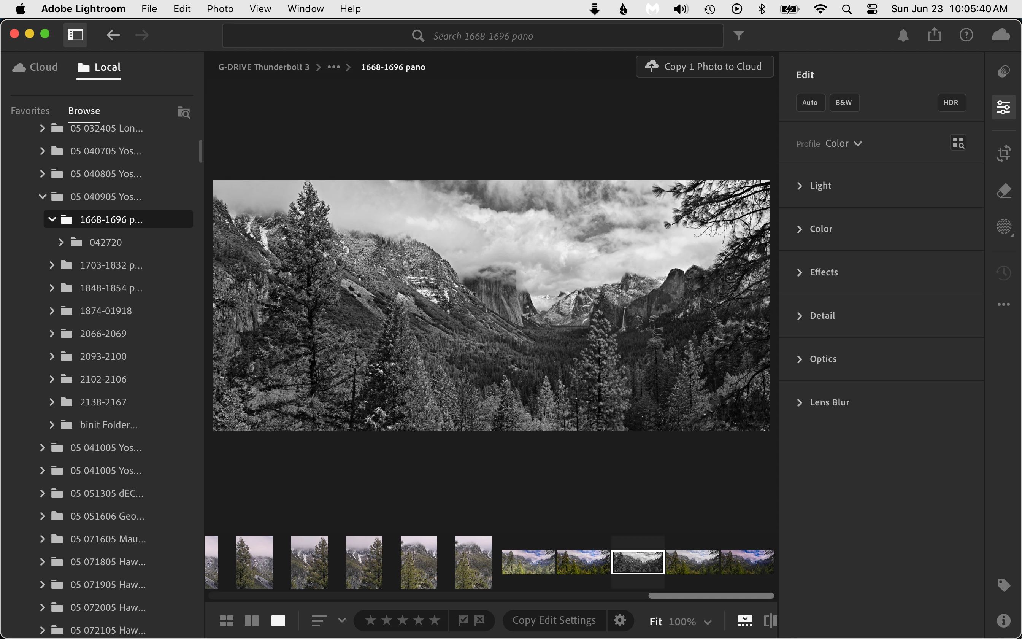Viewport: 1022px width, 639px height.
Task: Open the Keywords tag panel
Action: point(1003,585)
